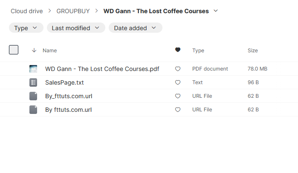Sort by the Size column header
298x173 pixels.
(252, 51)
